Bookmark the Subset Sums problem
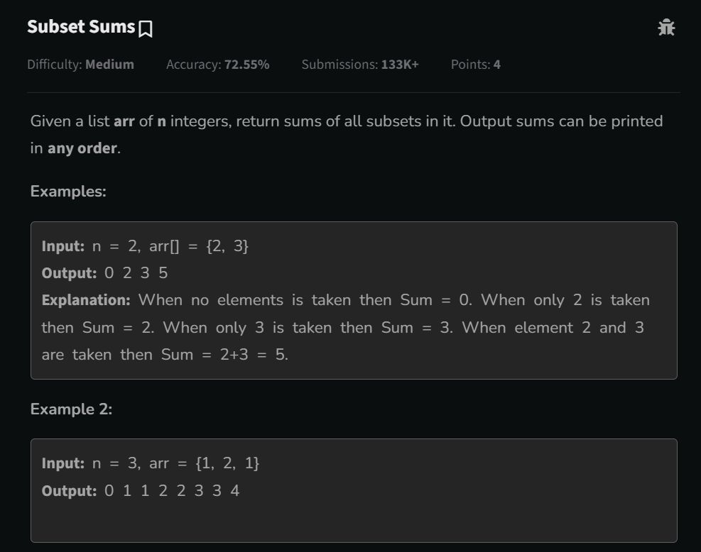The image size is (701, 552). coord(146,29)
